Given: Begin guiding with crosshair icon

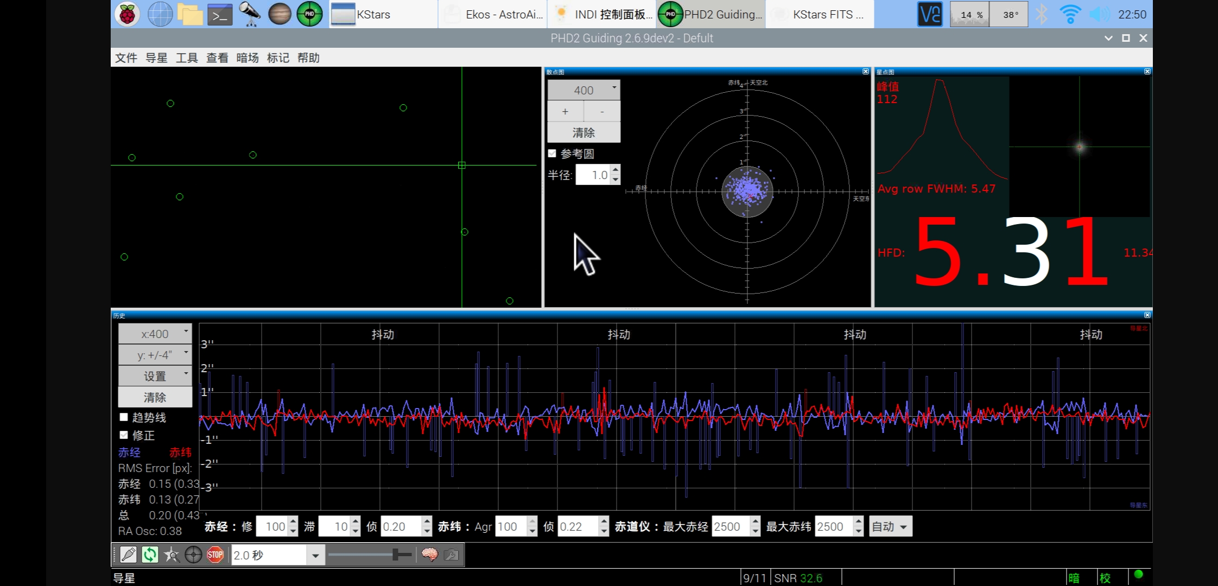Looking at the screenshot, I should click(193, 555).
